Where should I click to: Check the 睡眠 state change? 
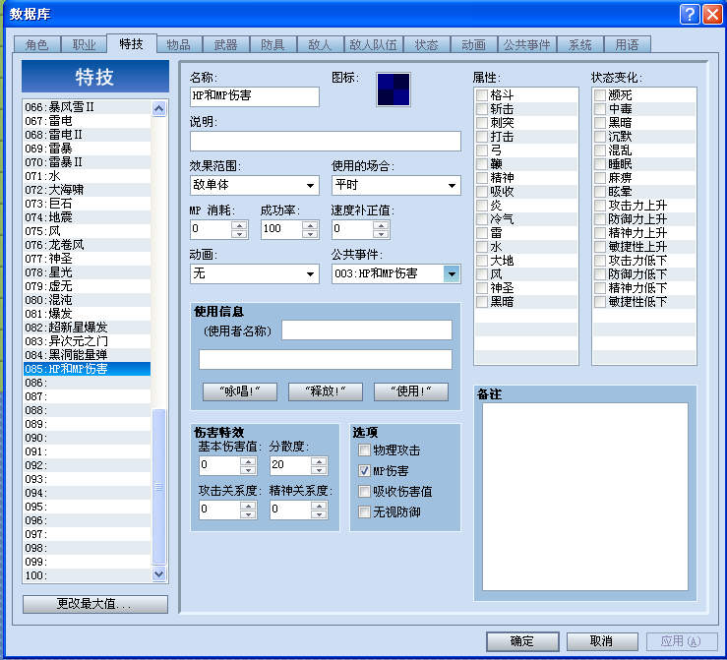pos(600,164)
